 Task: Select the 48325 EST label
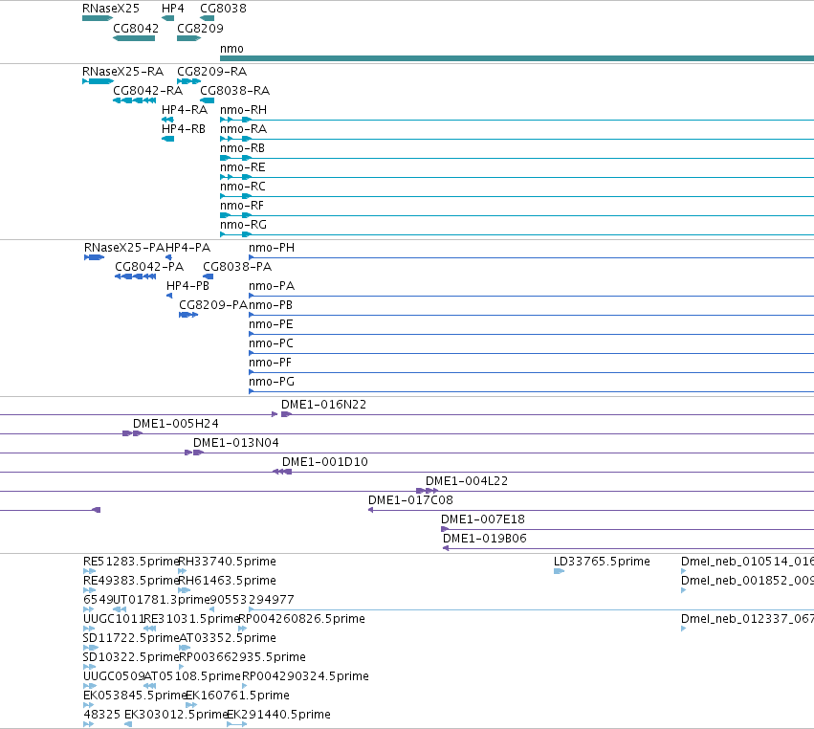click(101, 715)
